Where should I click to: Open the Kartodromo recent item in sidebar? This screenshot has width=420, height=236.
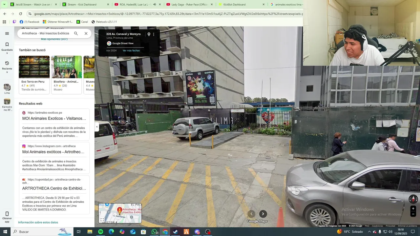(x=7, y=105)
